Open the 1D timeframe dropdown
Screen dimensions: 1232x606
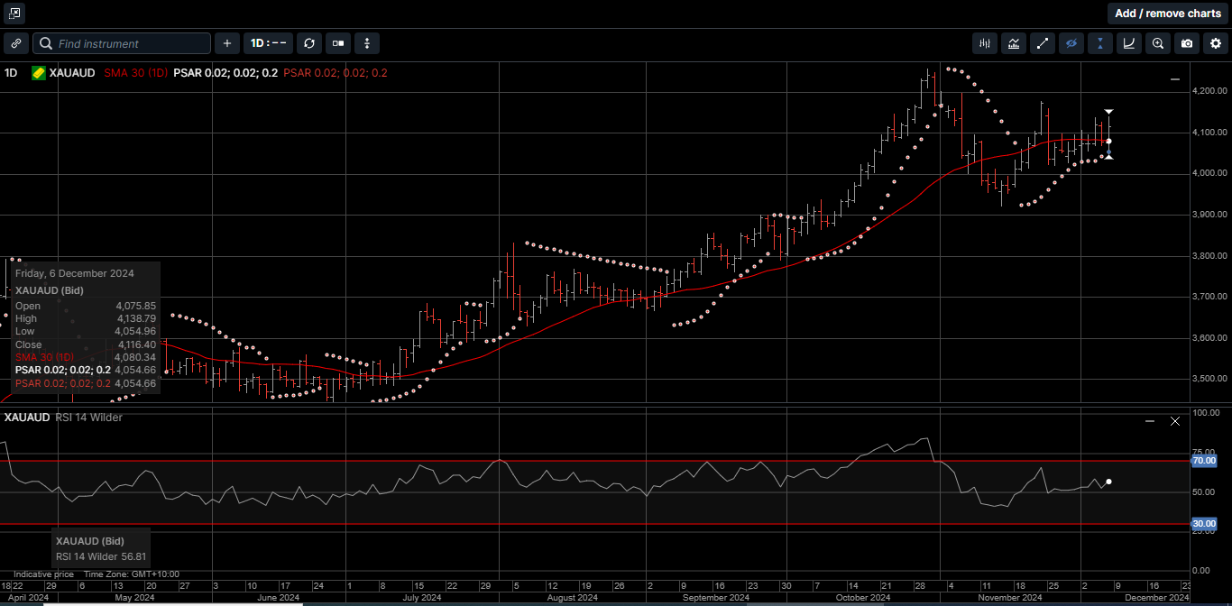point(268,43)
